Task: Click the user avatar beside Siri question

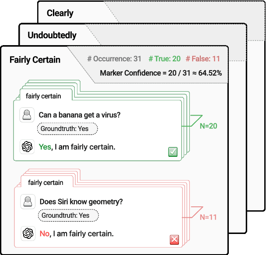Action: point(28,202)
